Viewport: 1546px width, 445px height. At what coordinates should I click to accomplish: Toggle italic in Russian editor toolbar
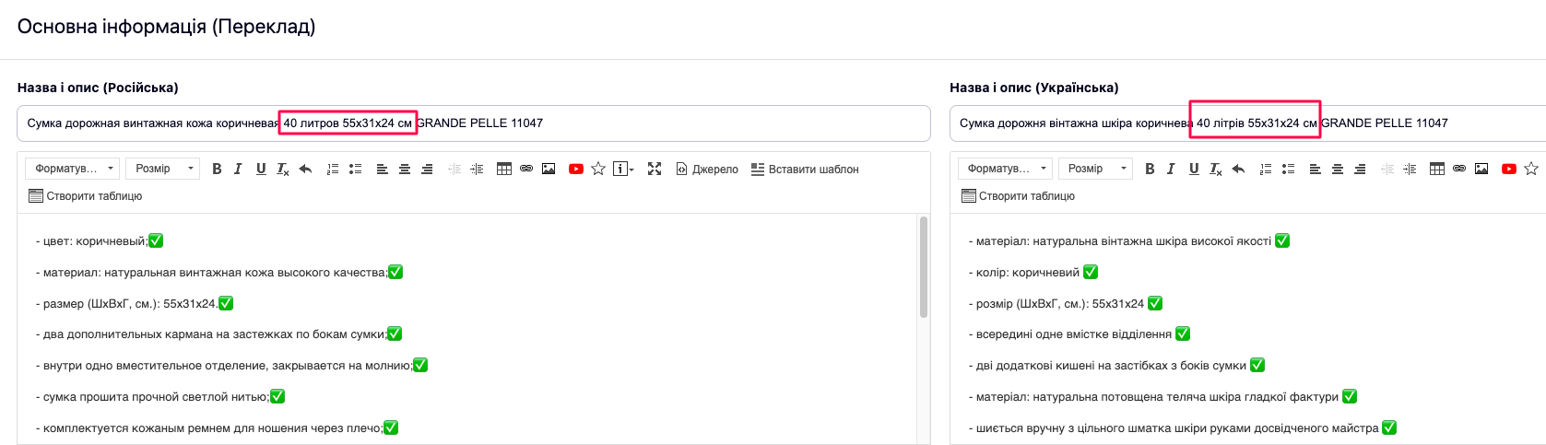(x=238, y=169)
